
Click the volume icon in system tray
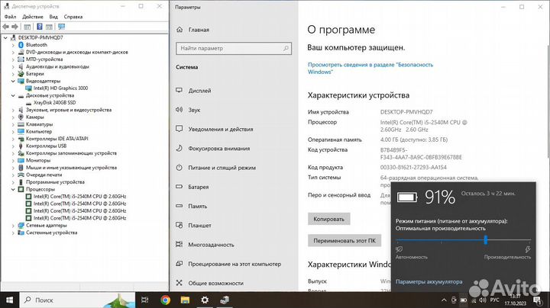click(483, 300)
